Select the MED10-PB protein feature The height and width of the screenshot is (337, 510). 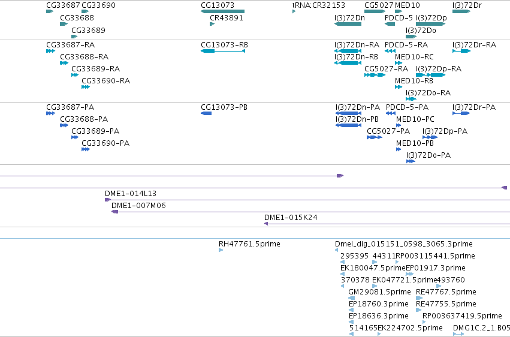[399, 149]
